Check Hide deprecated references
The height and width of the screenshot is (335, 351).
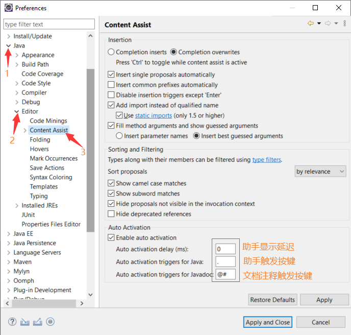pyautogui.click(x=111, y=214)
